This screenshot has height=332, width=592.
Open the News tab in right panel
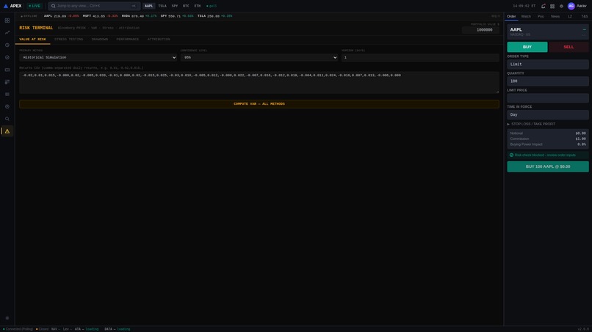(x=555, y=16)
